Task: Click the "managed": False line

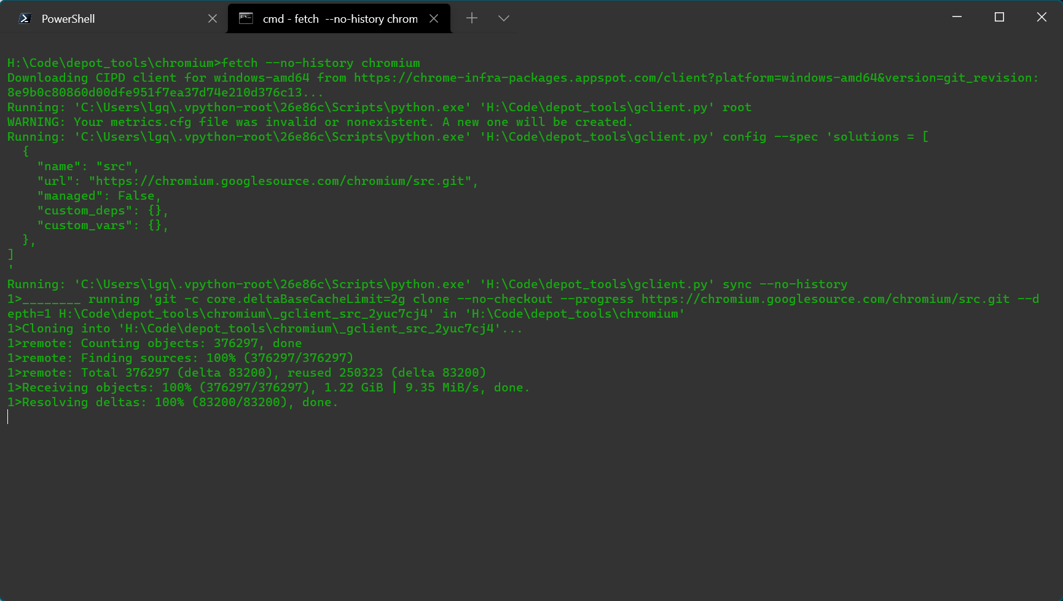Action: pos(99,196)
